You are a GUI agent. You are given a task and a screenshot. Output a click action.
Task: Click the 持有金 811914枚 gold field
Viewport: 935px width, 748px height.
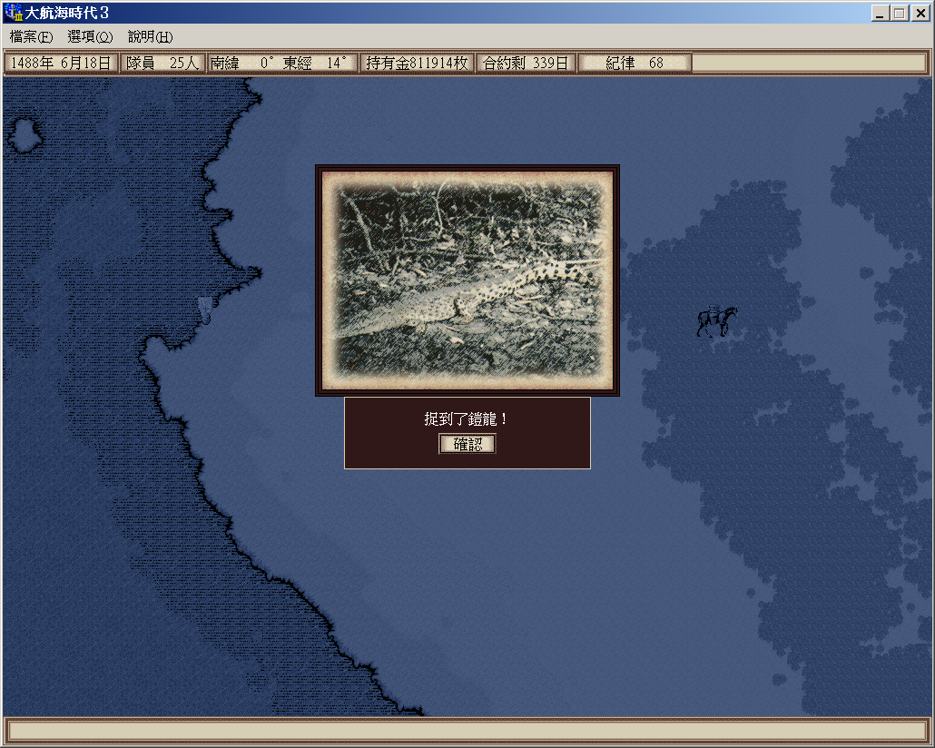coord(417,64)
